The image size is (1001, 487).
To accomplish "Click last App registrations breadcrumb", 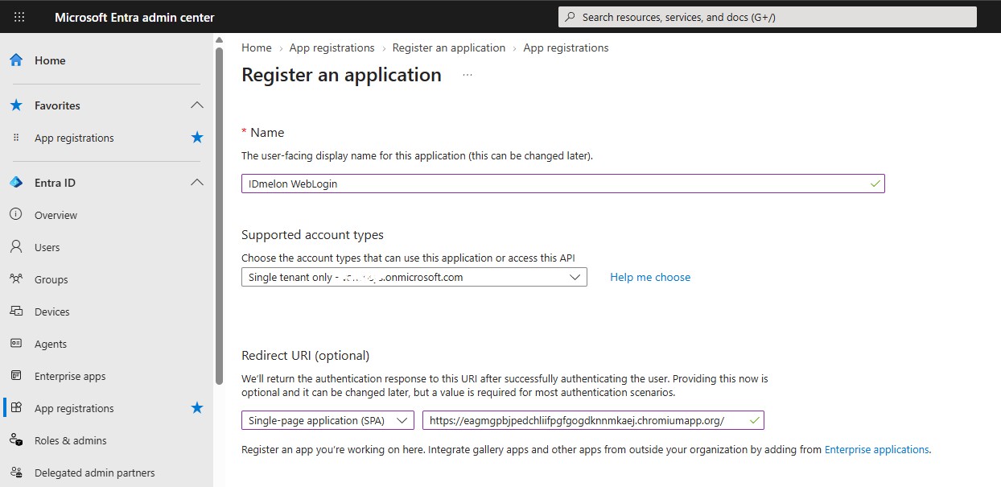I will tap(566, 47).
